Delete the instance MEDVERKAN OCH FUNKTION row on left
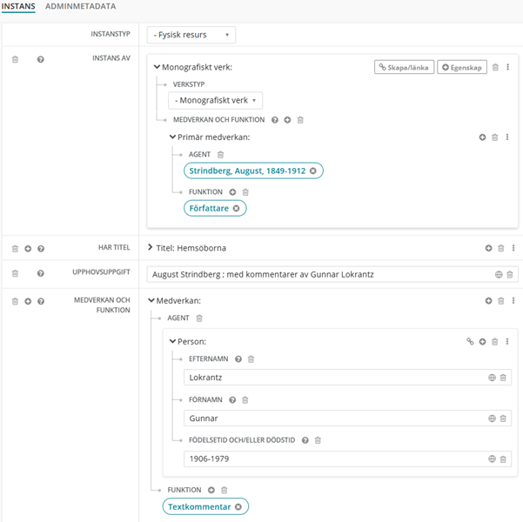523x522 pixels. 15,301
